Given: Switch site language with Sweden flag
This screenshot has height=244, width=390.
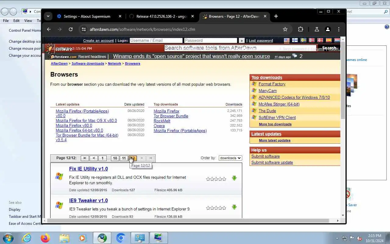Looking at the screenshot, I should click(x=303, y=40).
